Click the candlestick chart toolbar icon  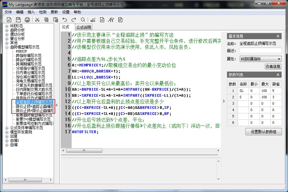111,20
